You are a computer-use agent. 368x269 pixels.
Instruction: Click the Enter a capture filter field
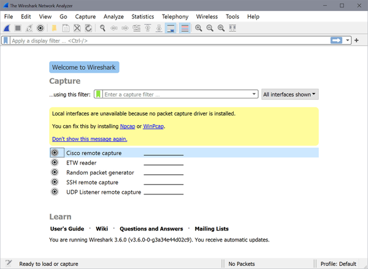coord(177,95)
